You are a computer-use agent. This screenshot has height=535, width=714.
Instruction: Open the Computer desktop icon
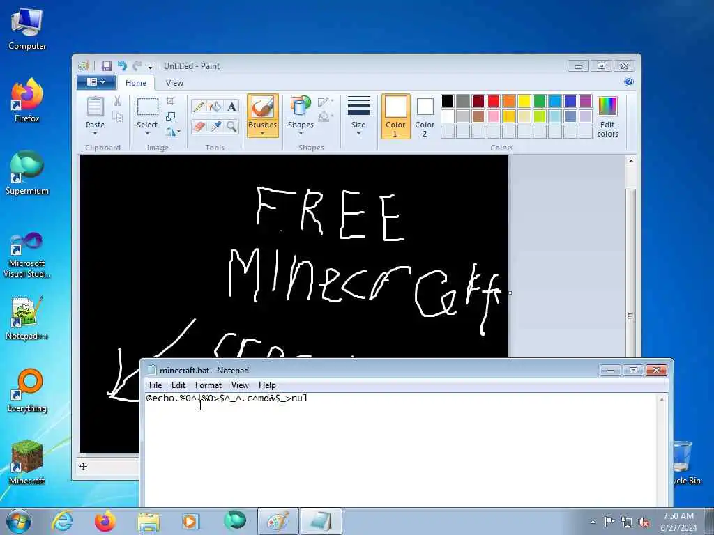(x=27, y=29)
